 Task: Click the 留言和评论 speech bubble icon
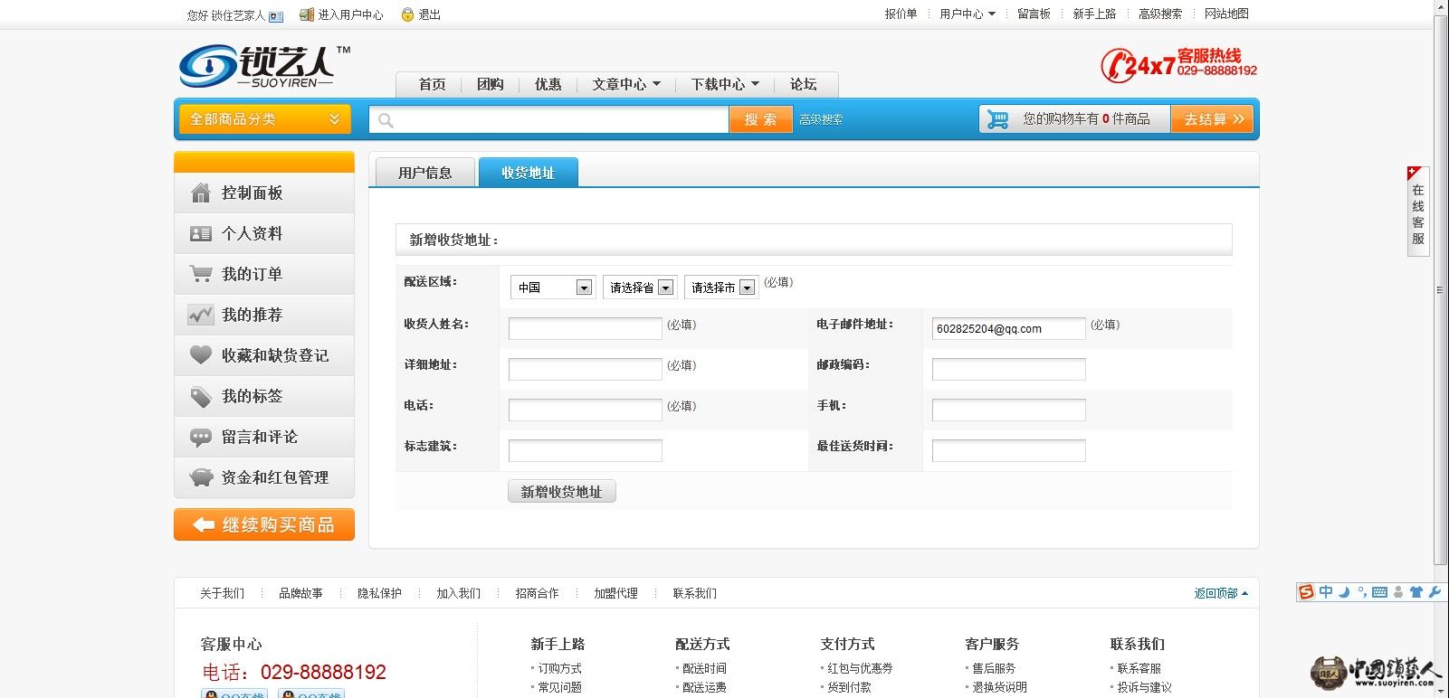pyautogui.click(x=201, y=438)
